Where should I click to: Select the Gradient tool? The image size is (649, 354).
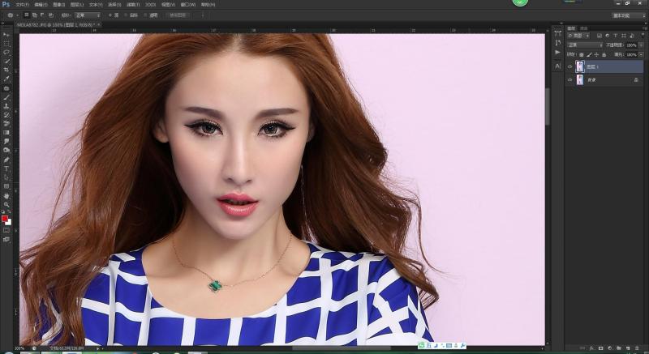[x=6, y=133]
